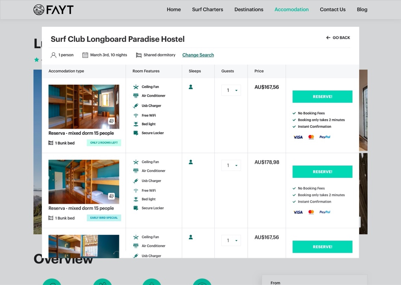Click Air Conditioner icon in first row
Screen dimensions: 401x285
(x=136, y=95)
